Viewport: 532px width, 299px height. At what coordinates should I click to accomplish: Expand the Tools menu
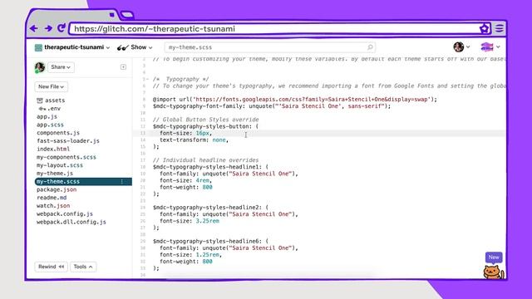click(x=83, y=267)
